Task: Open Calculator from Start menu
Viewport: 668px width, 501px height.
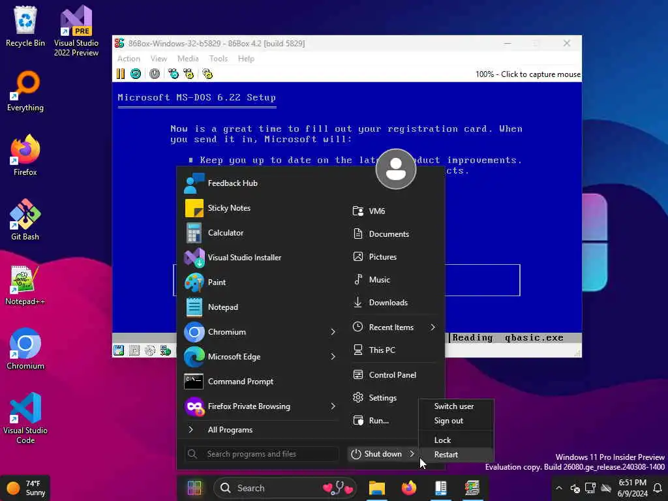Action: coord(261,233)
